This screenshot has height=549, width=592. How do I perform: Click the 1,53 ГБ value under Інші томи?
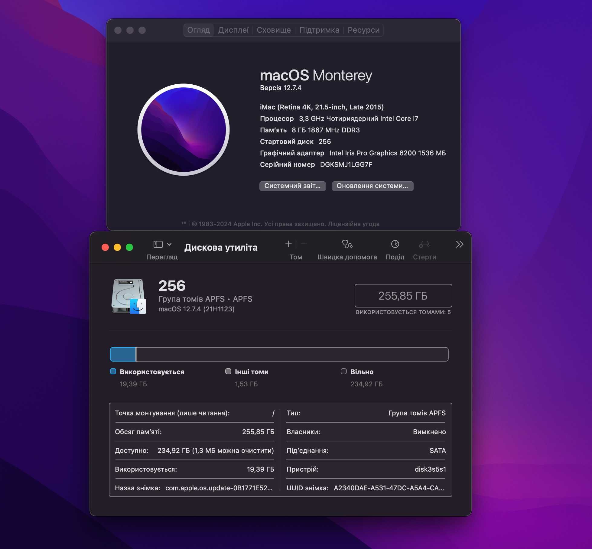click(x=246, y=384)
